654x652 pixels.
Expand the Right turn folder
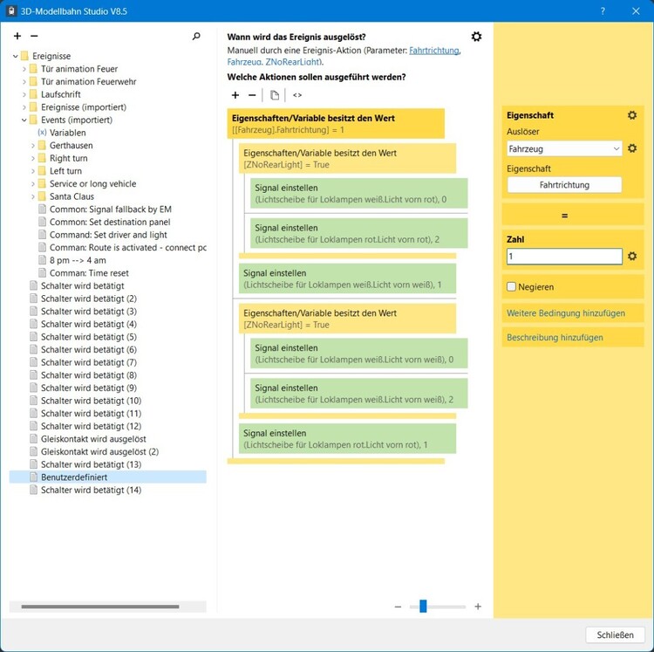[x=33, y=158]
